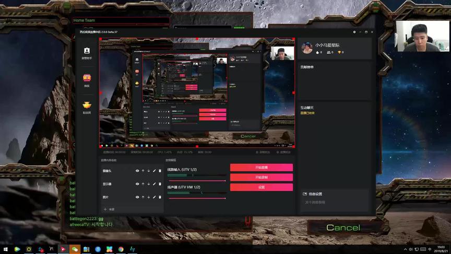Screen dimensions: 451x254
Task: Click the webcam overlay thumbnail in the preview
Action: [282, 53]
